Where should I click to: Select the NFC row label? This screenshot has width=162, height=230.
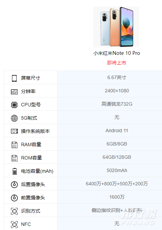pyautogui.click(x=26, y=224)
